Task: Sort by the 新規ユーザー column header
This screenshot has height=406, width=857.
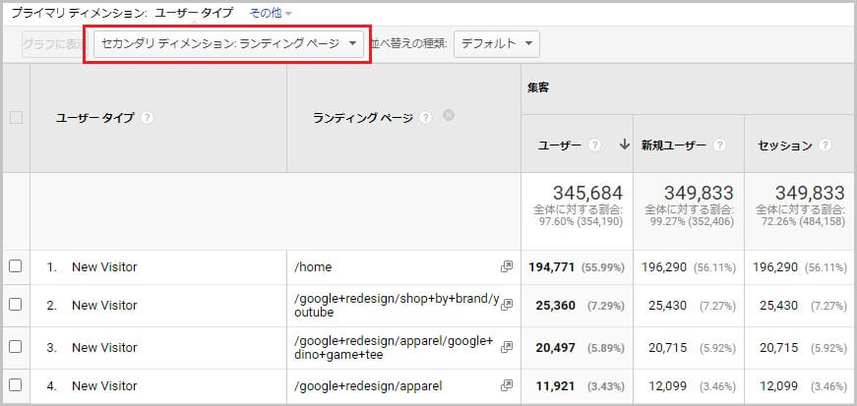Action: coord(674,145)
